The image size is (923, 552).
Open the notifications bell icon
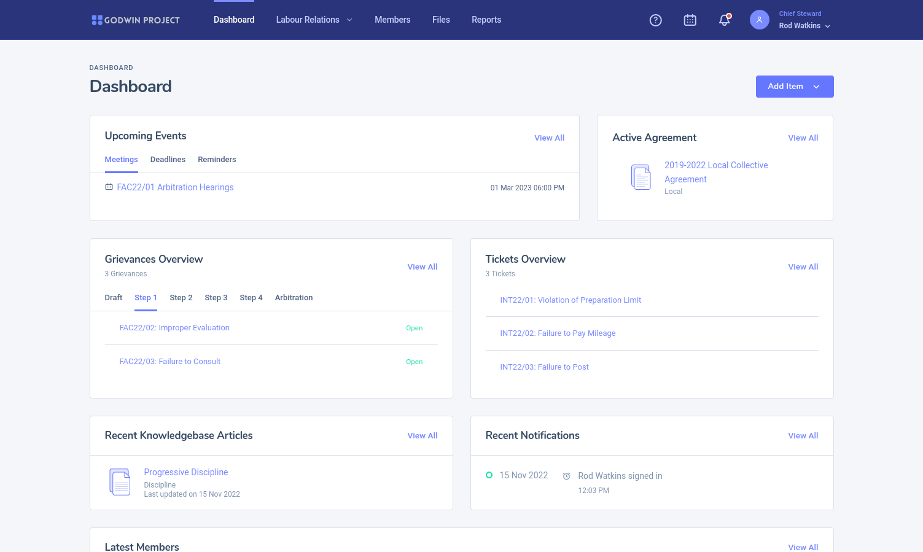click(x=724, y=20)
